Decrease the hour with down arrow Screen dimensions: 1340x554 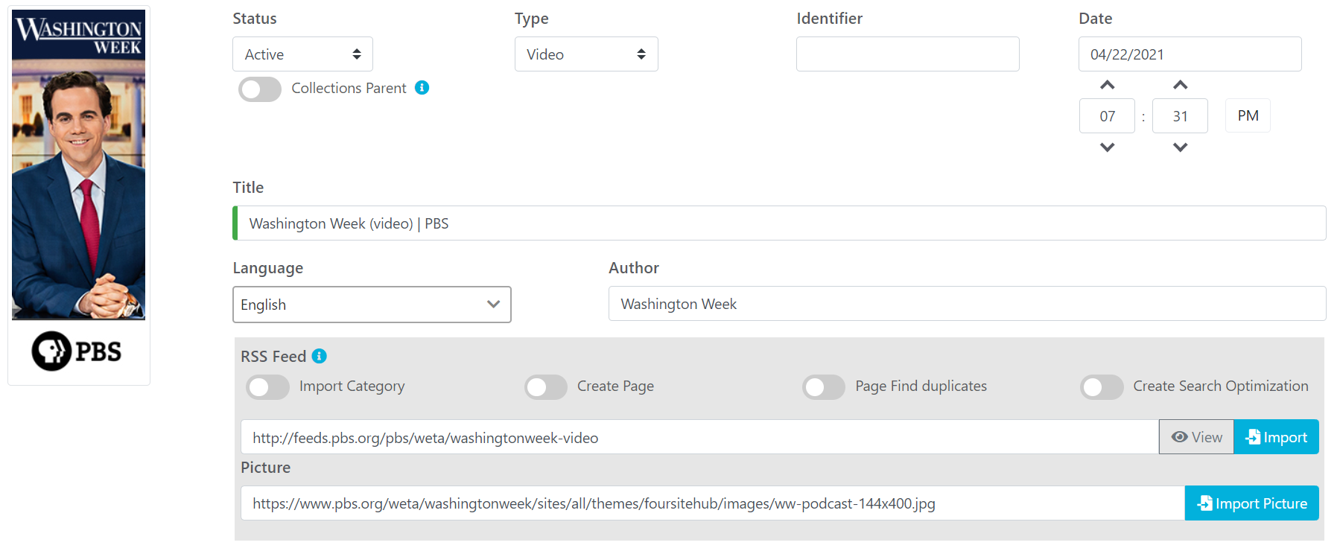1107,147
